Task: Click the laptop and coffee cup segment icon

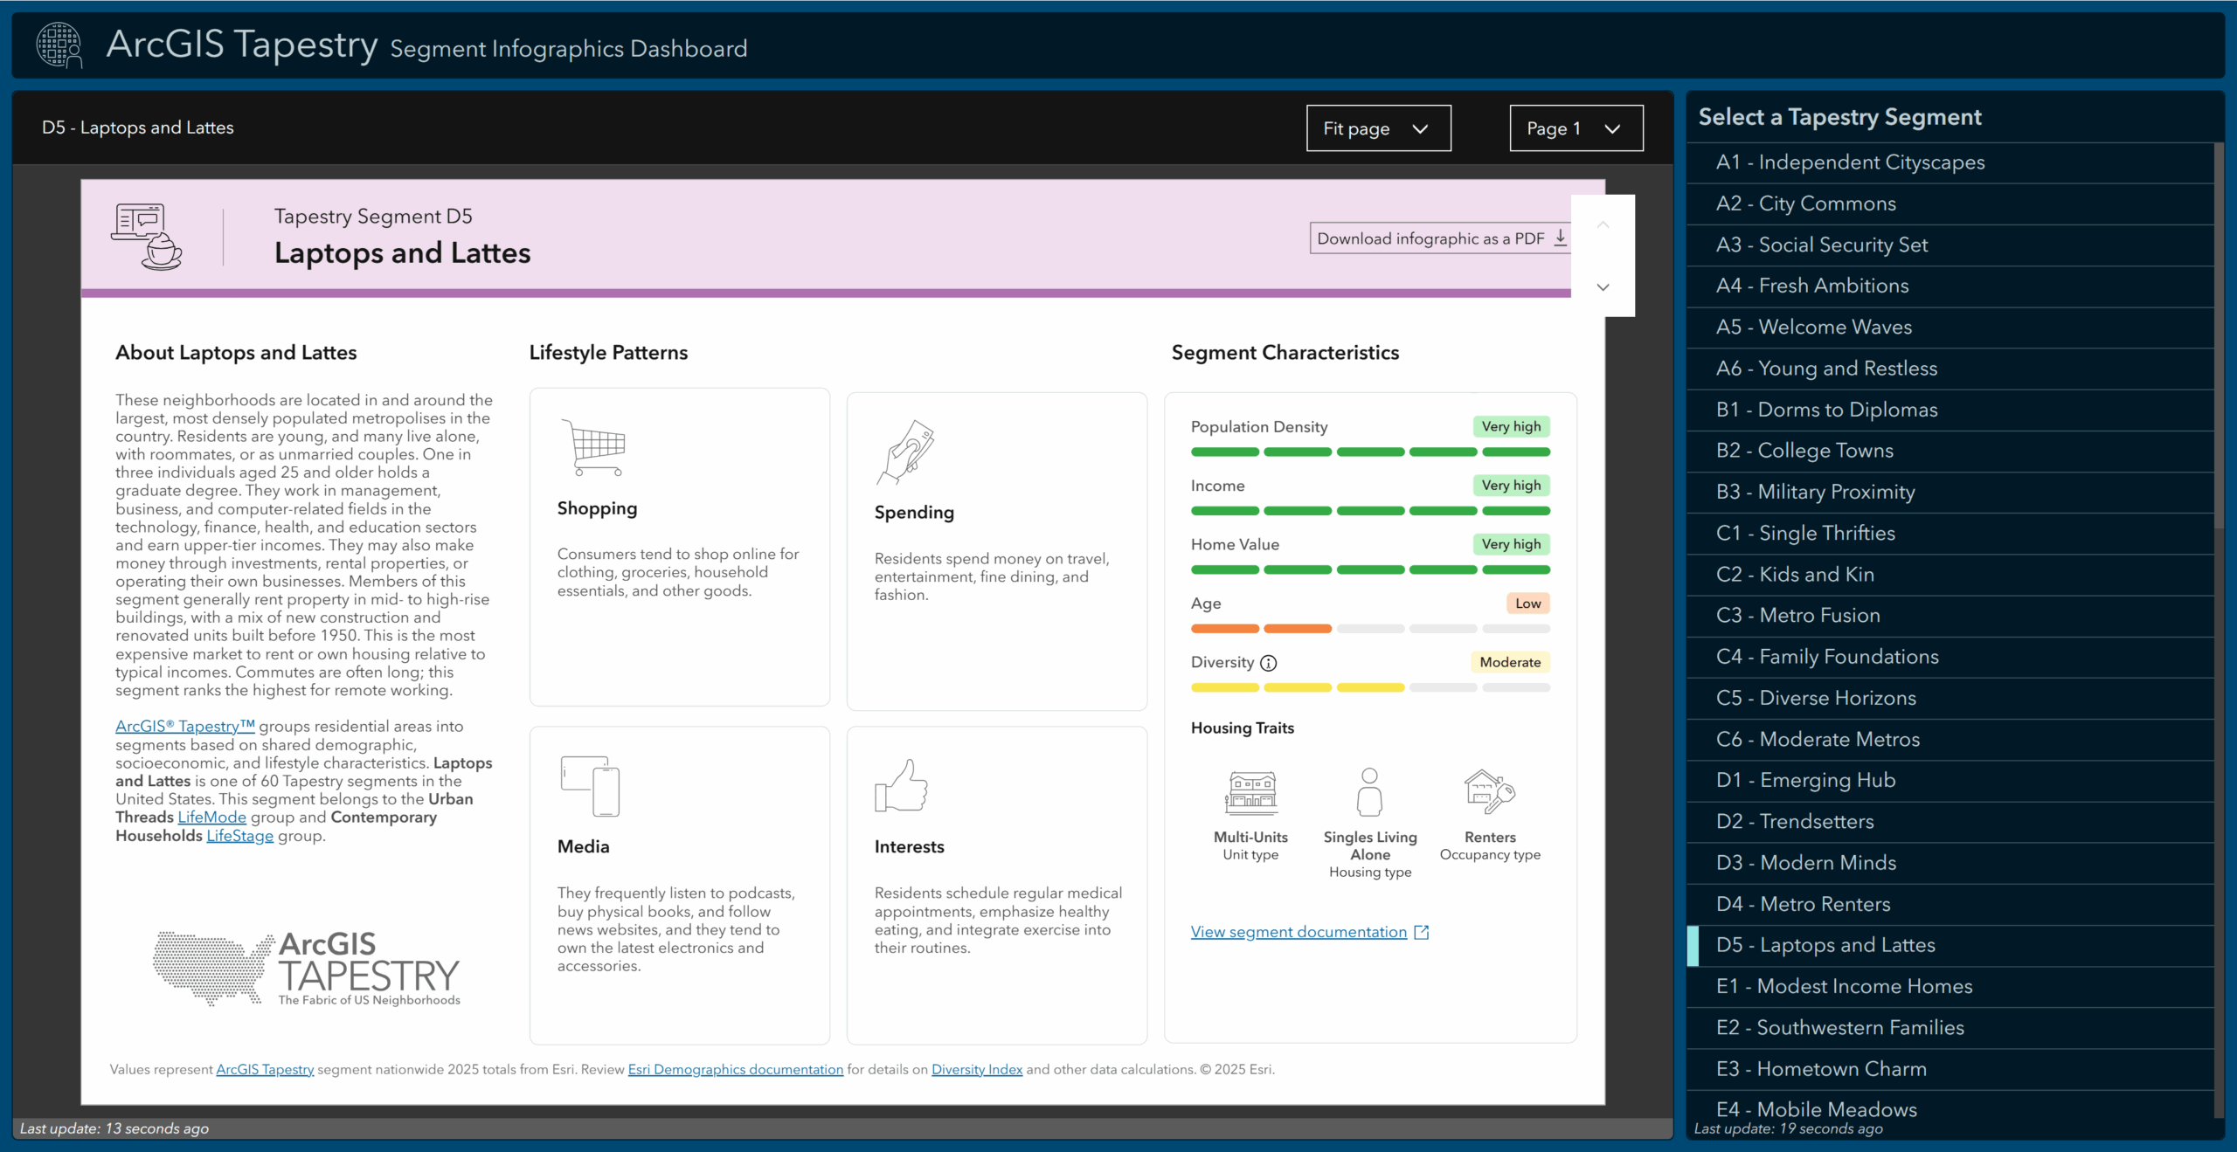Action: point(147,236)
